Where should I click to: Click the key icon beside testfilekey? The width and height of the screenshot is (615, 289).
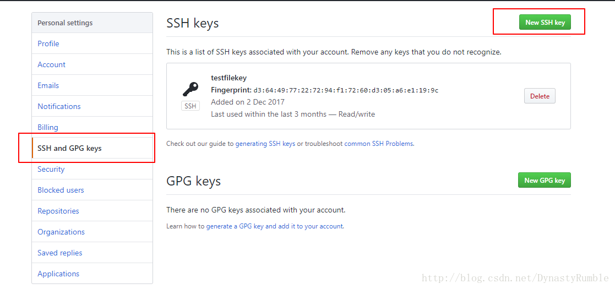click(191, 89)
